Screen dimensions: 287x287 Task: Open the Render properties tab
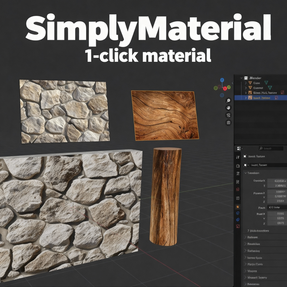coord(238,166)
